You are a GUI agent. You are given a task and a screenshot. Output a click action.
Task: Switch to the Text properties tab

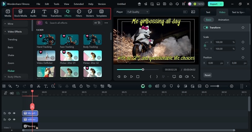tap(208, 12)
